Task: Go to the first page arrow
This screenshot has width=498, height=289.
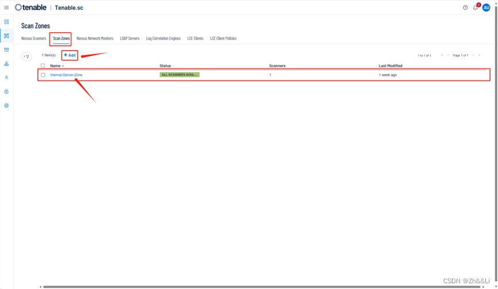Action: point(442,55)
